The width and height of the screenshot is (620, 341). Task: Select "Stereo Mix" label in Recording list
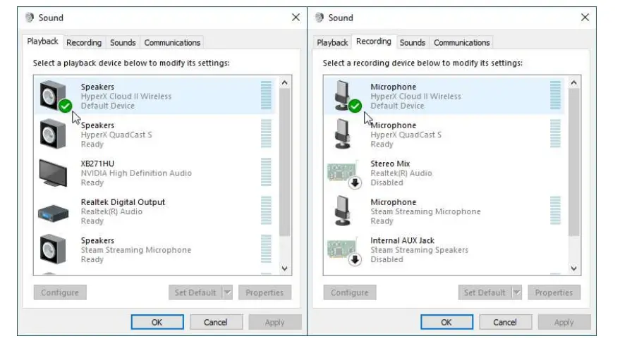click(x=390, y=163)
